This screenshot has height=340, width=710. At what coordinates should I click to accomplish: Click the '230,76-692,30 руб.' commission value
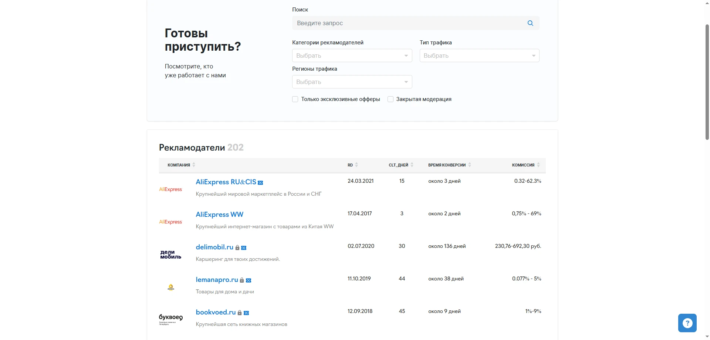[x=518, y=246]
